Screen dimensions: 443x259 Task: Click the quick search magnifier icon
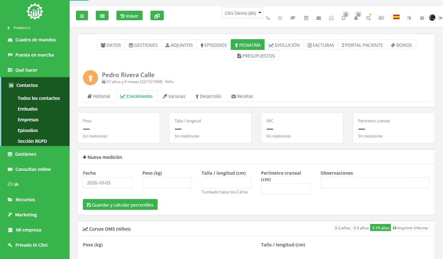tap(368, 18)
